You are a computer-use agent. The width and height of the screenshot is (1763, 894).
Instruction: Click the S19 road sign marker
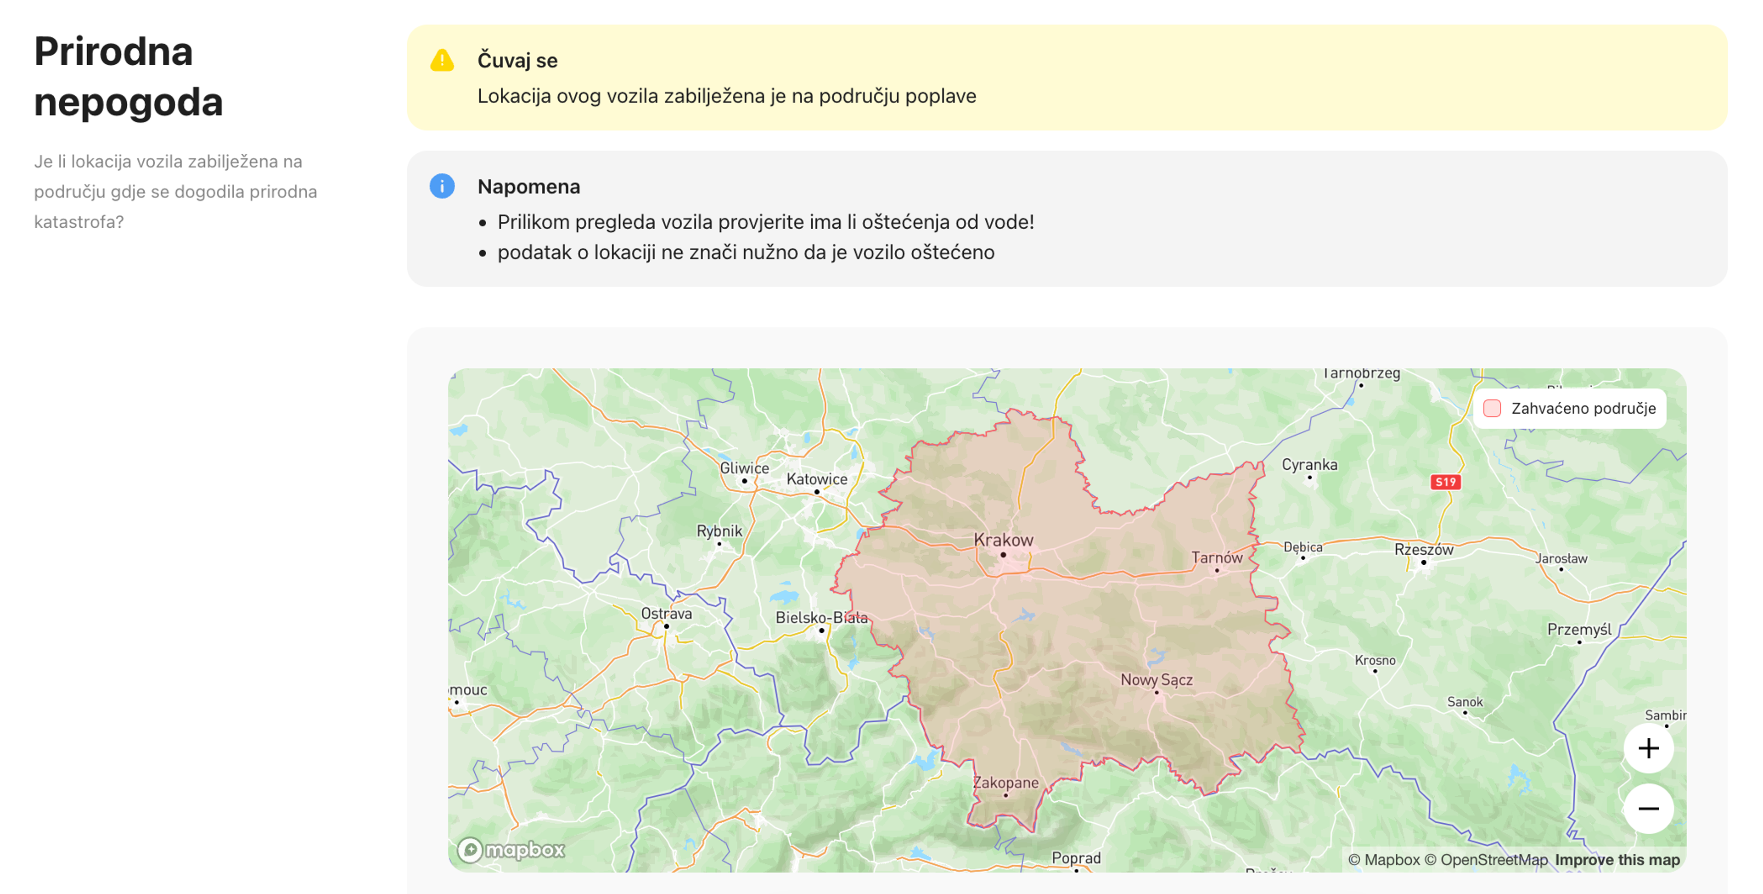(1445, 482)
